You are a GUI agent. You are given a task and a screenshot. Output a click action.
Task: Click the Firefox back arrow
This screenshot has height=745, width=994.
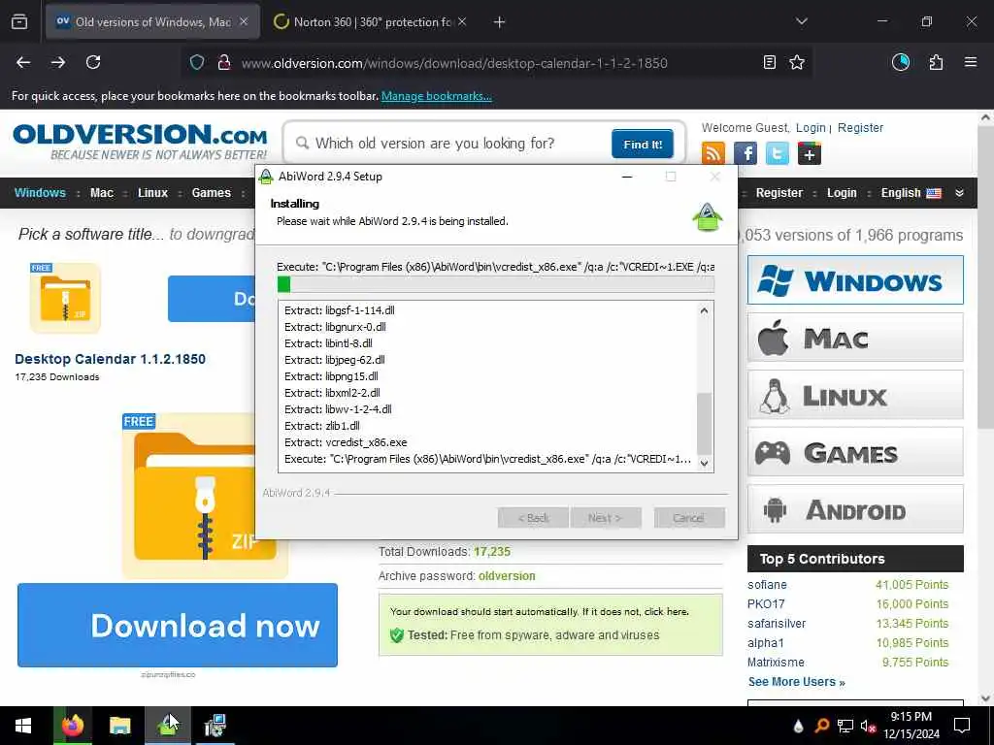(23, 62)
